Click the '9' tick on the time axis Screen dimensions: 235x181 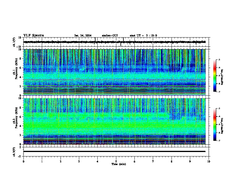190,161
